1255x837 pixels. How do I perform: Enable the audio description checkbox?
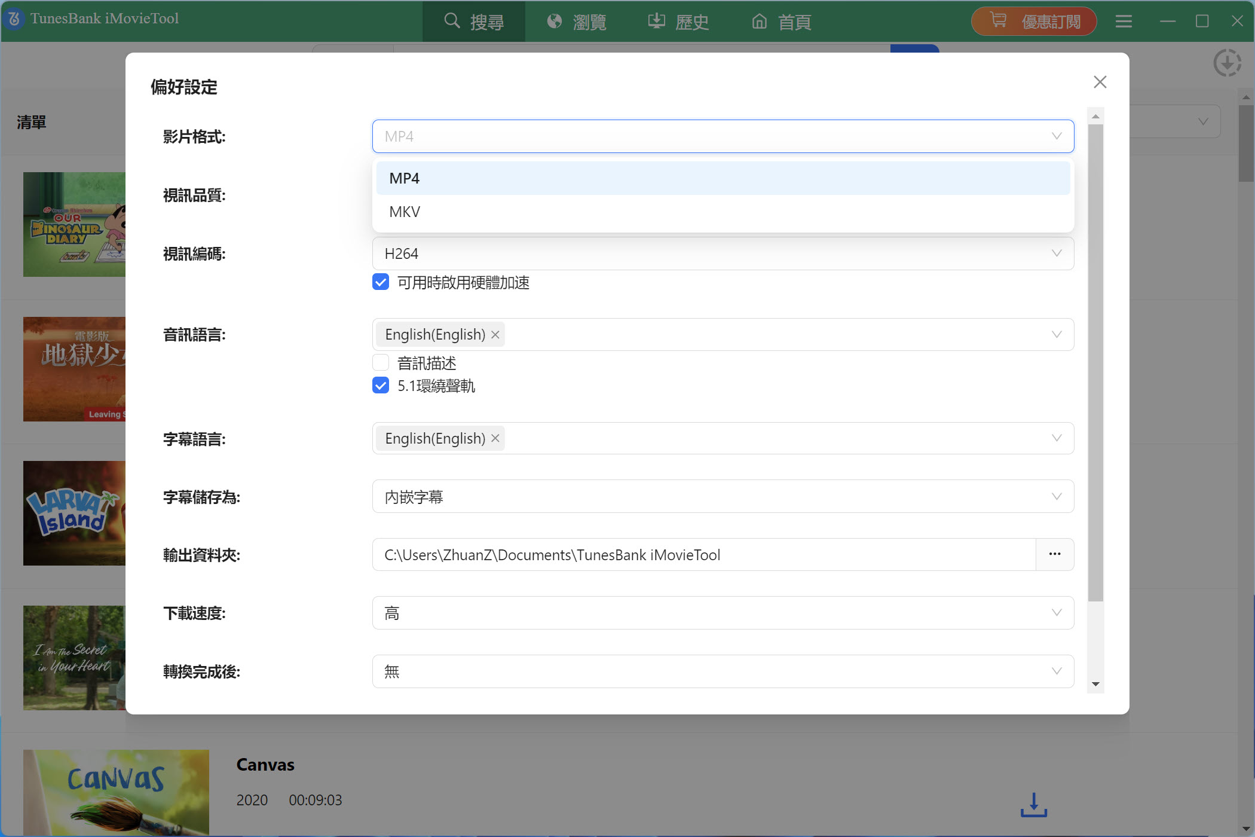pos(381,363)
